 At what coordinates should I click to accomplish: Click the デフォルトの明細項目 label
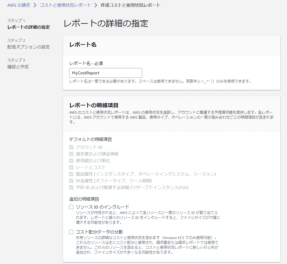click(90, 139)
